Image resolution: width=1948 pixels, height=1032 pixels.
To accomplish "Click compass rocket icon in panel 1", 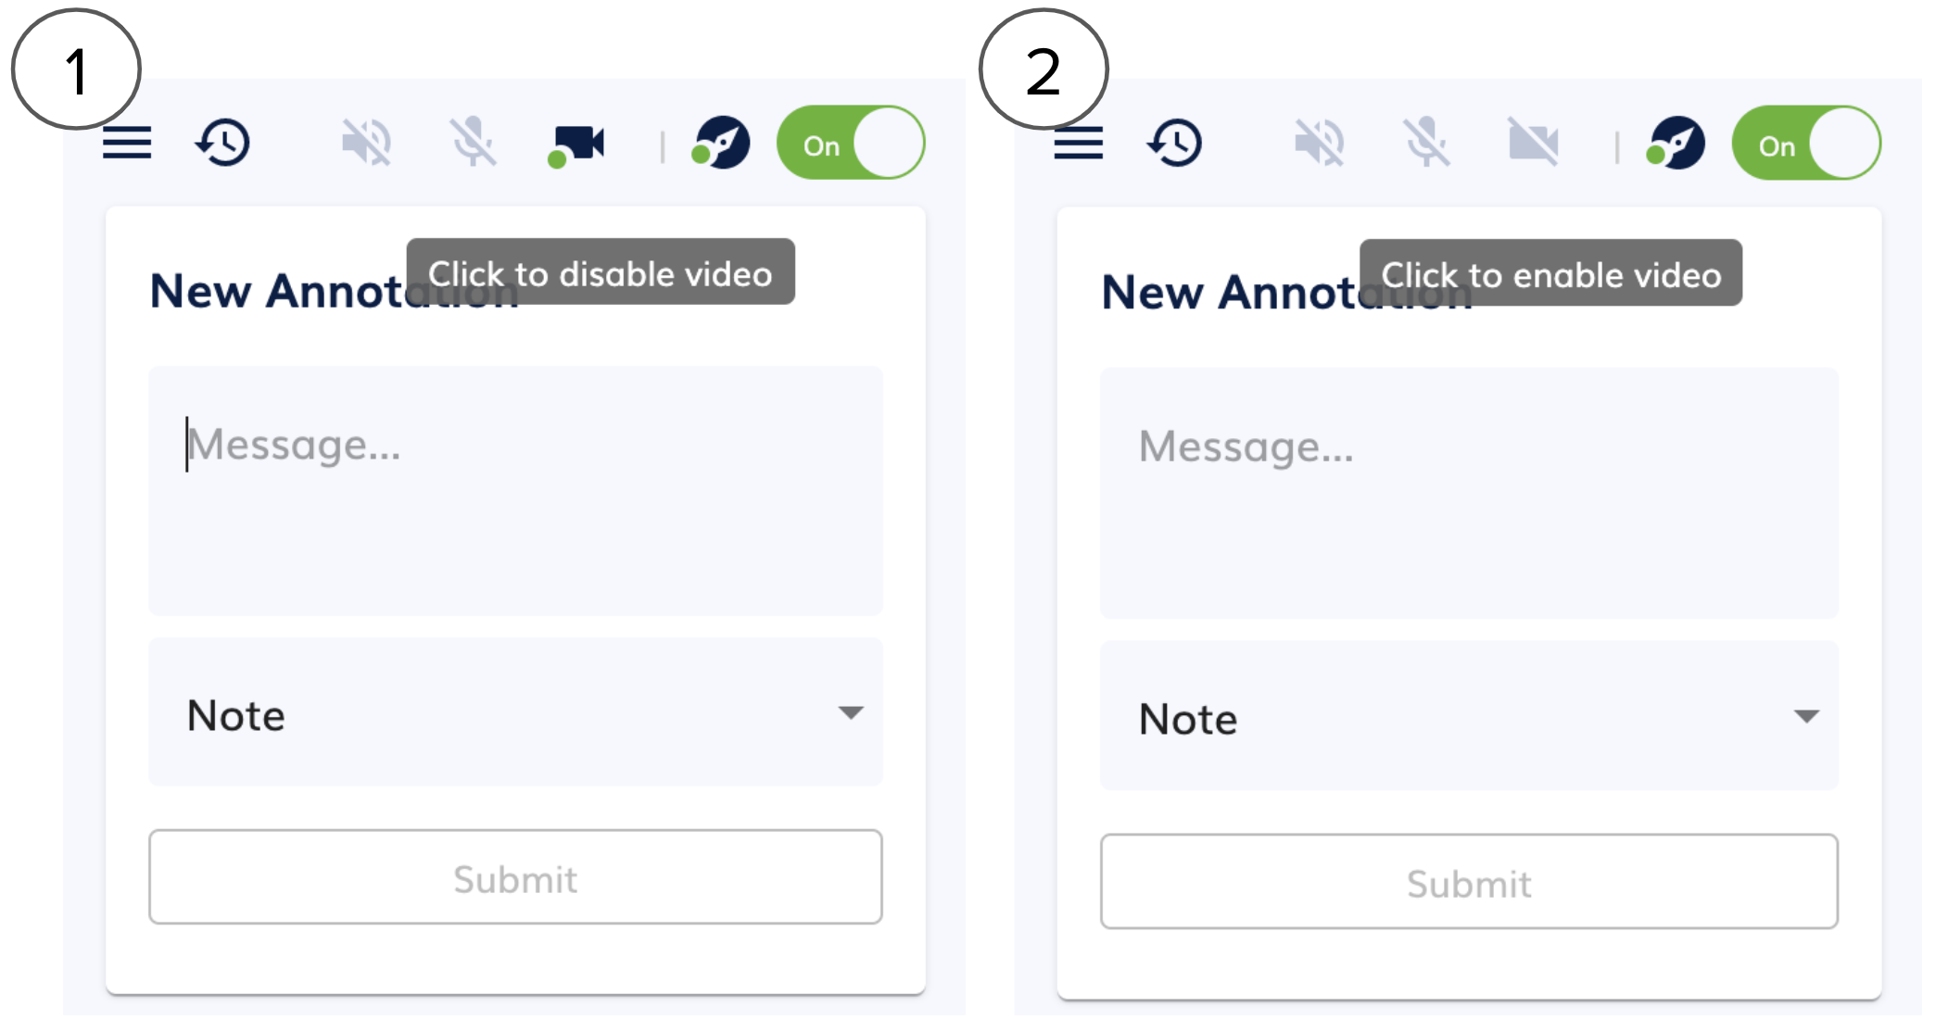I will (721, 144).
